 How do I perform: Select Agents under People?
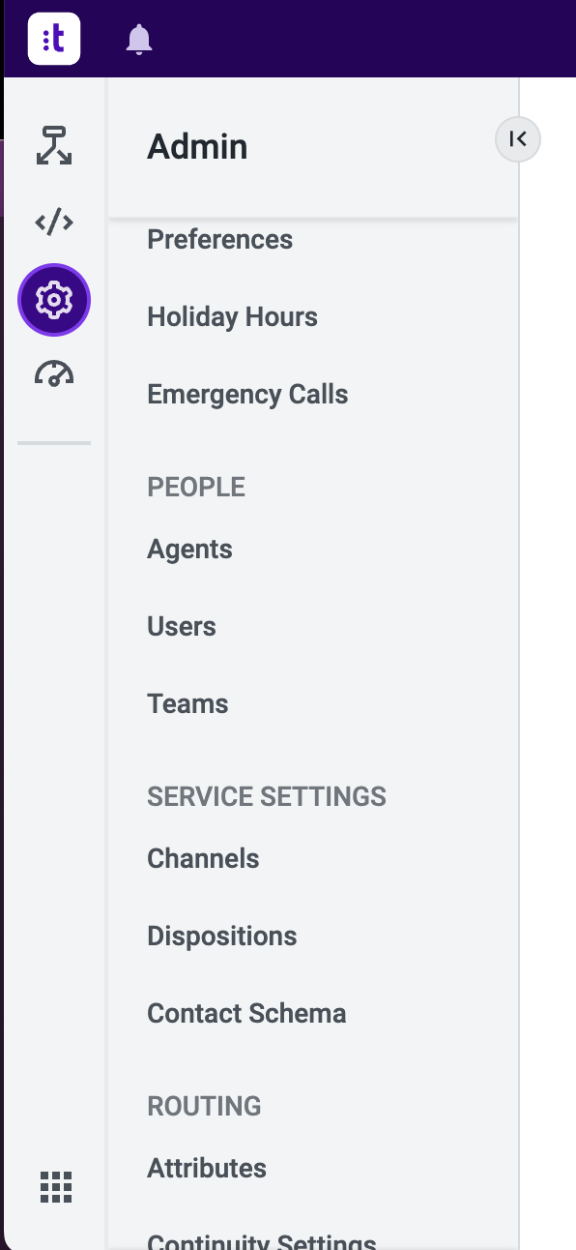click(189, 549)
